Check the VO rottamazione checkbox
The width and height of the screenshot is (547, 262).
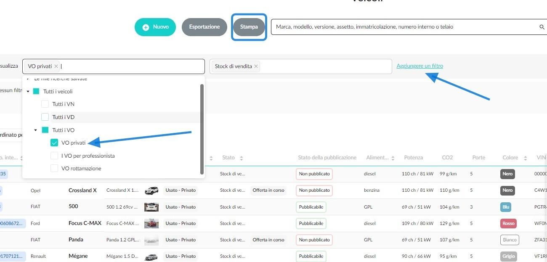coord(54,168)
